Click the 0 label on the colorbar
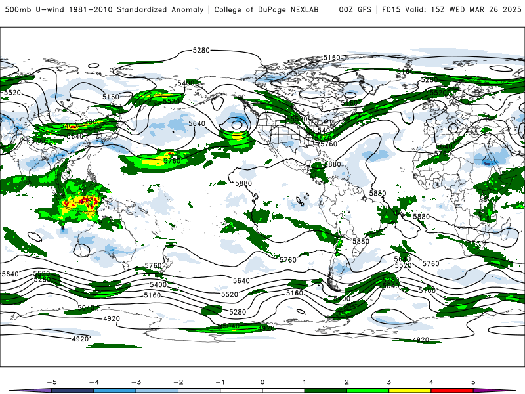Image resolution: width=525 pixels, height=394 pixels. [262, 382]
